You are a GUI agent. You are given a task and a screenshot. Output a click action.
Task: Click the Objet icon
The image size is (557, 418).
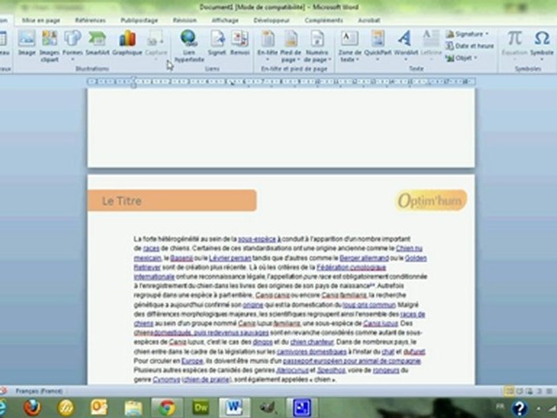450,58
